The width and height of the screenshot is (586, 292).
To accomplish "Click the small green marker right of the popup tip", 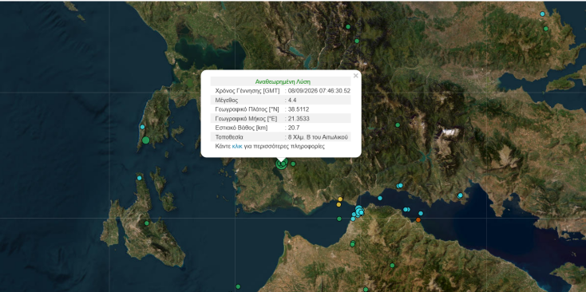I will pyautogui.click(x=293, y=164).
